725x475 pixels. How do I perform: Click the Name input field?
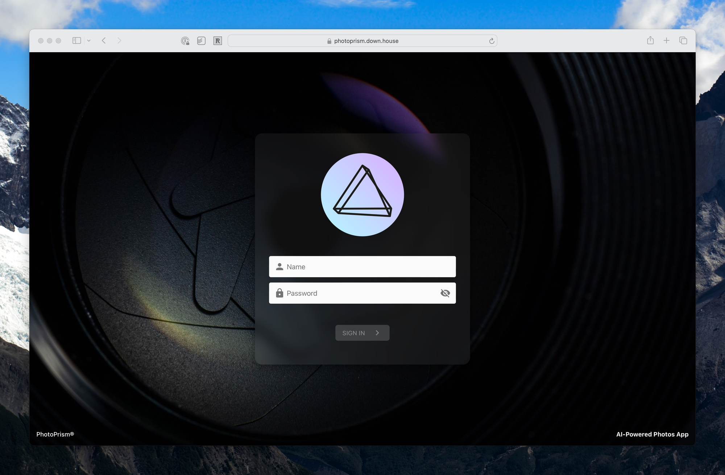pos(362,266)
